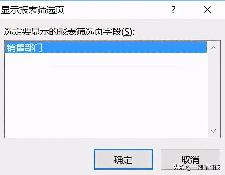Click the 确定 button's blue focus border
This screenshot has width=225, height=175.
click(x=123, y=150)
